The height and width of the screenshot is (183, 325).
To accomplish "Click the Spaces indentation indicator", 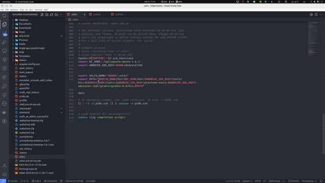I will point(247,181).
